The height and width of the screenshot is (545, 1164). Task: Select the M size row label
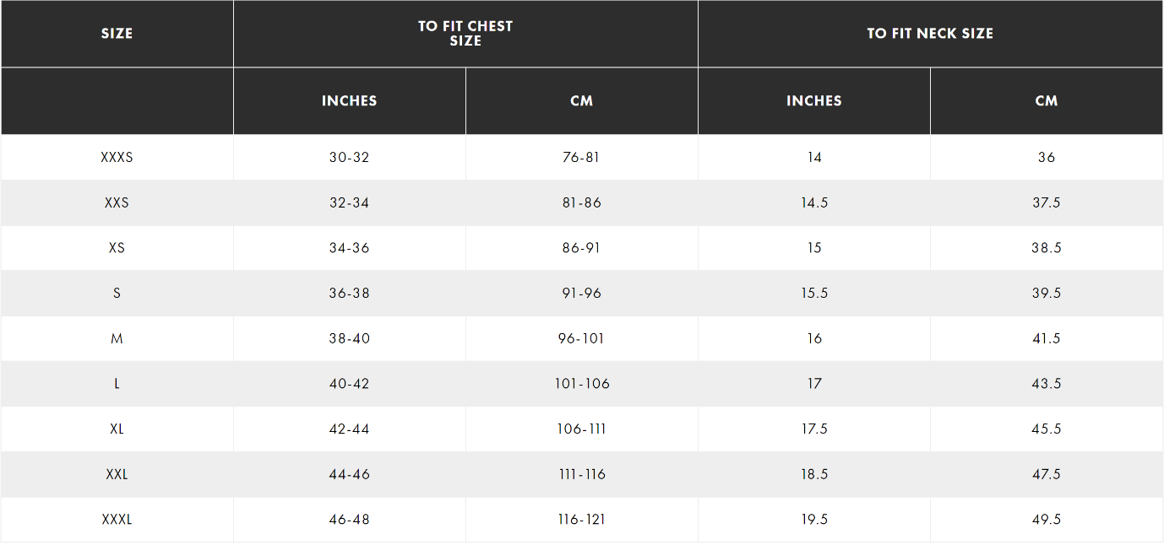(x=117, y=338)
